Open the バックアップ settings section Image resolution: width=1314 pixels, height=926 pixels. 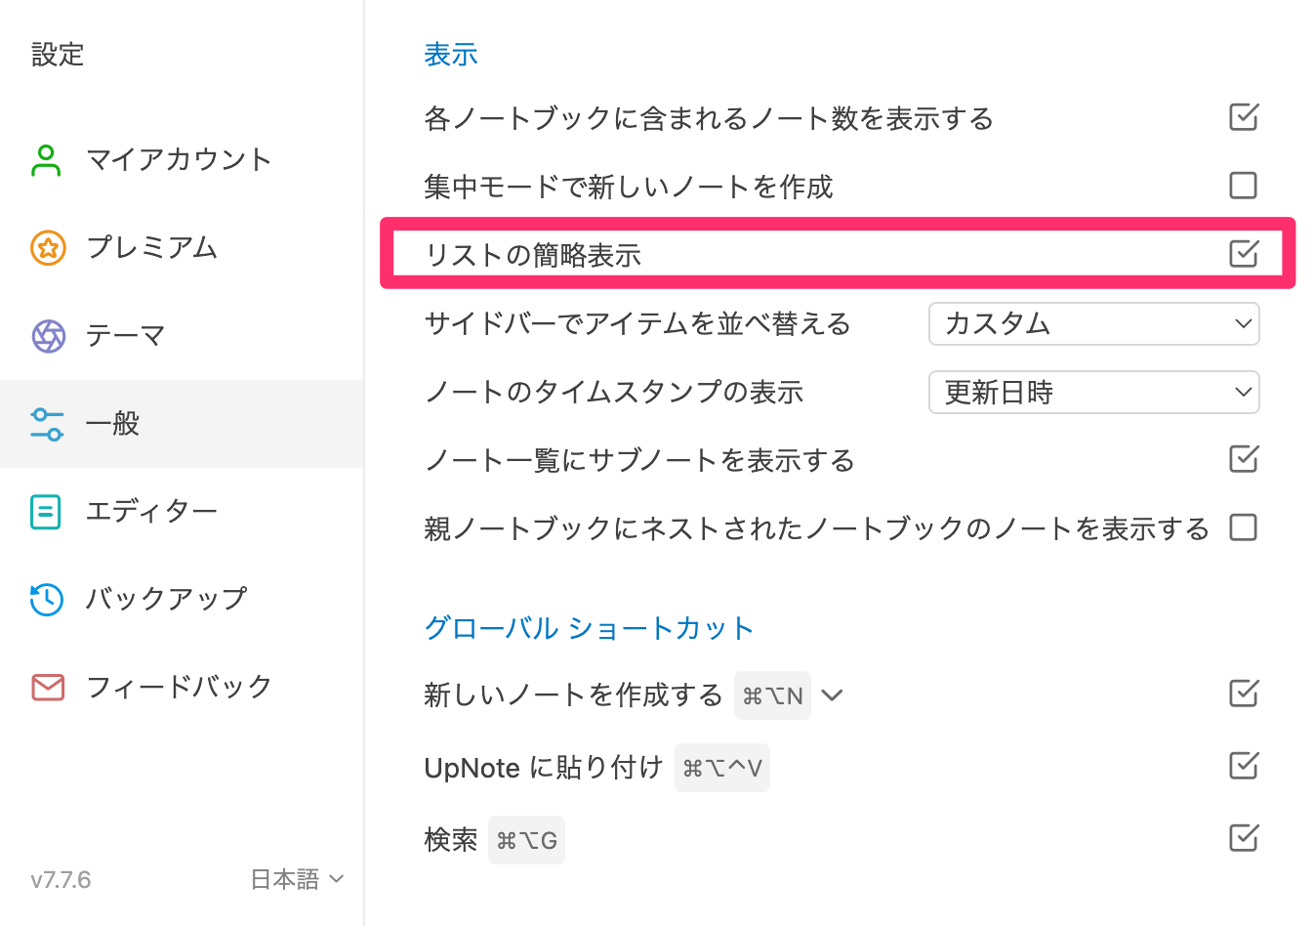tap(166, 599)
